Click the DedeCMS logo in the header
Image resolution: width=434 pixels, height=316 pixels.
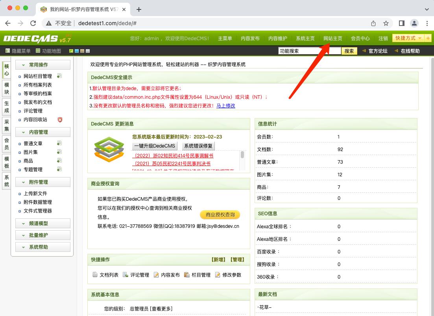[37, 38]
